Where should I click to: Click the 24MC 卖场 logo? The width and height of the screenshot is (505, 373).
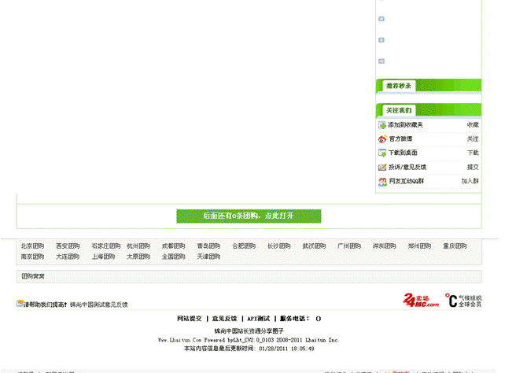coord(421,300)
